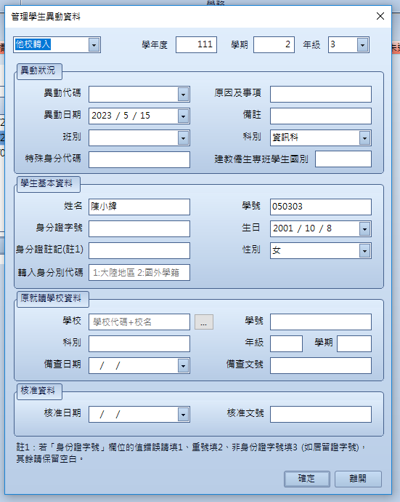This screenshot has width=400, height=502.
Task: Click the 離開 button to exit
Action: 358,479
